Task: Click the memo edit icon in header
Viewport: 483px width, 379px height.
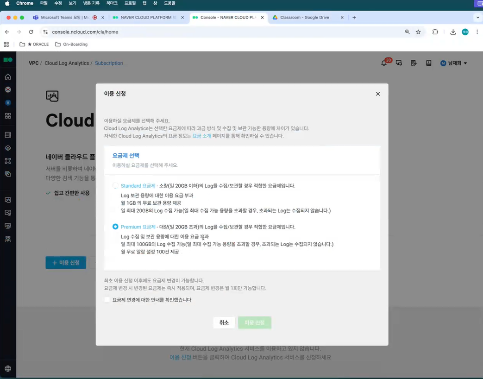Action: 414,63
